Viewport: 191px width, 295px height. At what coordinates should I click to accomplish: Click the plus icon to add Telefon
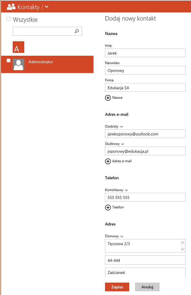click(x=108, y=208)
